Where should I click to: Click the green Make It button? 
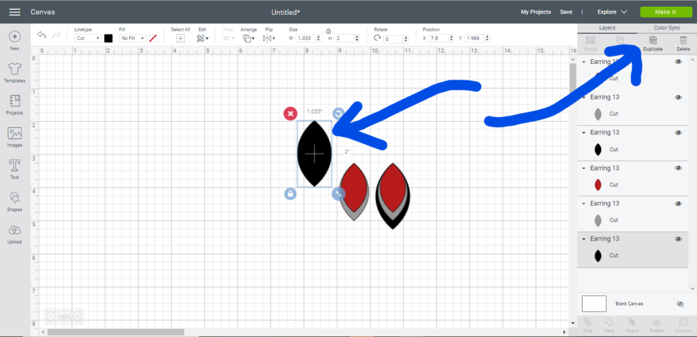pos(666,12)
